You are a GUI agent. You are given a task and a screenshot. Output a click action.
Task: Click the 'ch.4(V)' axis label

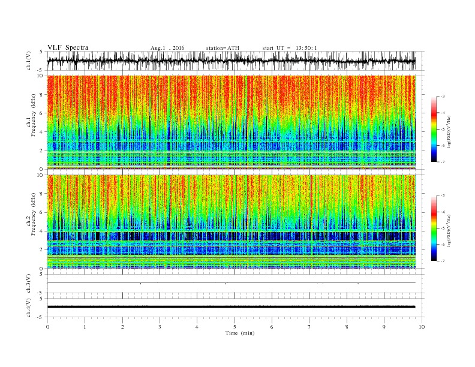(29, 308)
